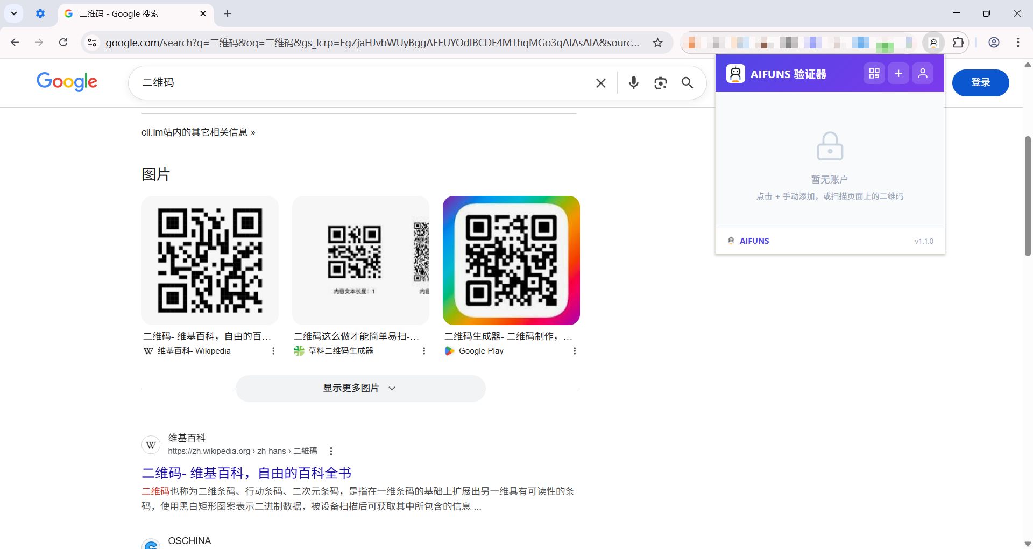The image size is (1033, 549).
Task: Open the pinned settings gear tab
Action: pyautogui.click(x=40, y=13)
